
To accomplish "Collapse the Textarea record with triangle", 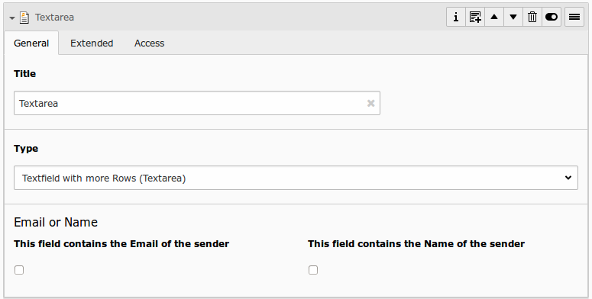I will click(12, 18).
